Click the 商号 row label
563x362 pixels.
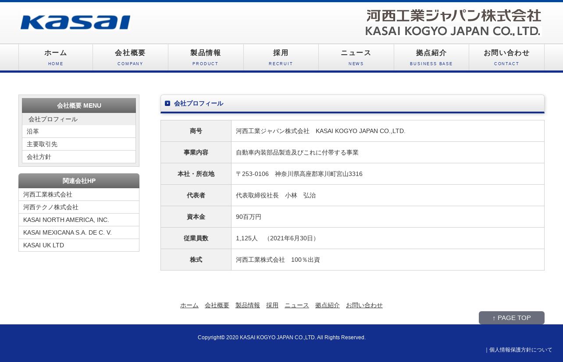[196, 131]
